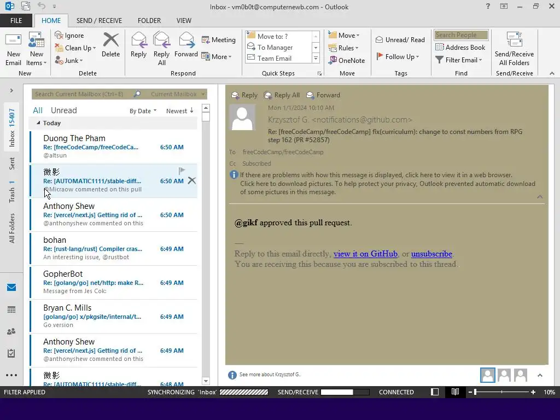Viewport: 560px width, 420px height.
Task: Send message to OneNote
Action: point(347,60)
